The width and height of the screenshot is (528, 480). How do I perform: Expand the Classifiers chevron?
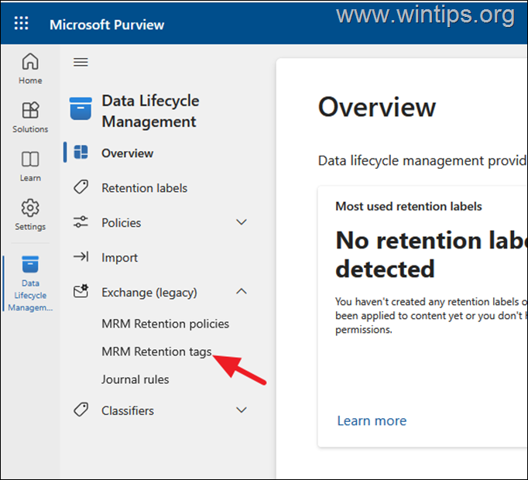pyautogui.click(x=242, y=410)
